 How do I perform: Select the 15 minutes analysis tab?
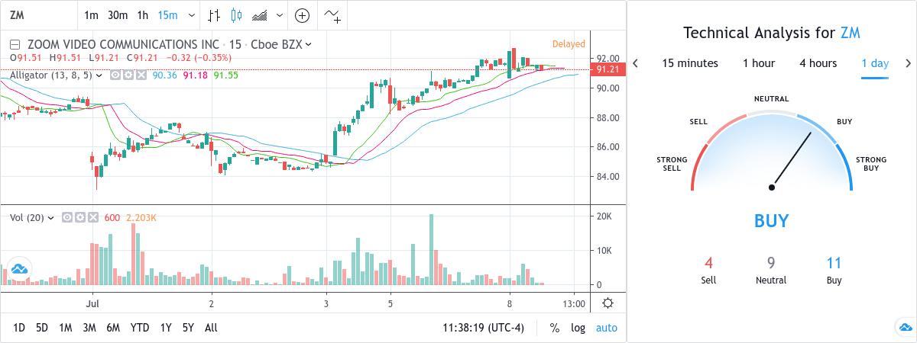(690, 63)
